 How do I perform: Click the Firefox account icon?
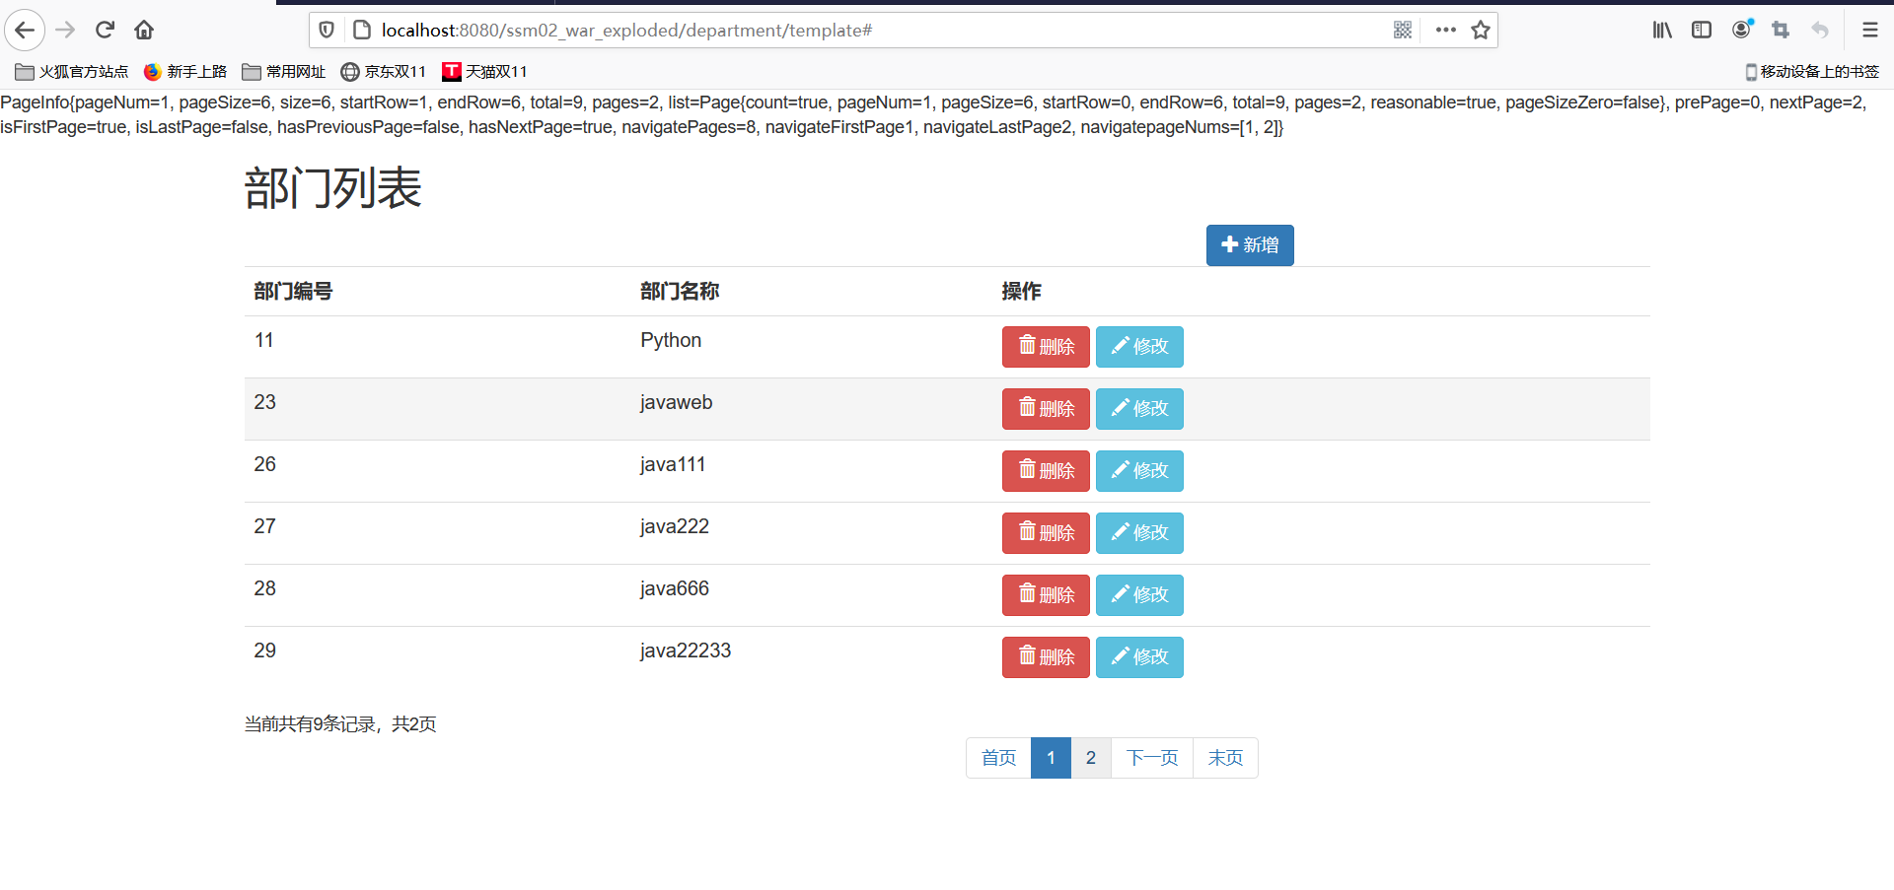(1740, 30)
